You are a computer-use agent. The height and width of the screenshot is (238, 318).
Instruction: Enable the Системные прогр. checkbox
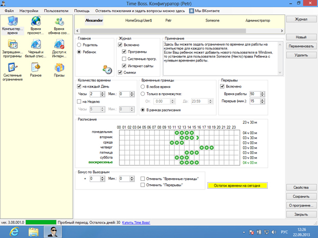pos(124,59)
